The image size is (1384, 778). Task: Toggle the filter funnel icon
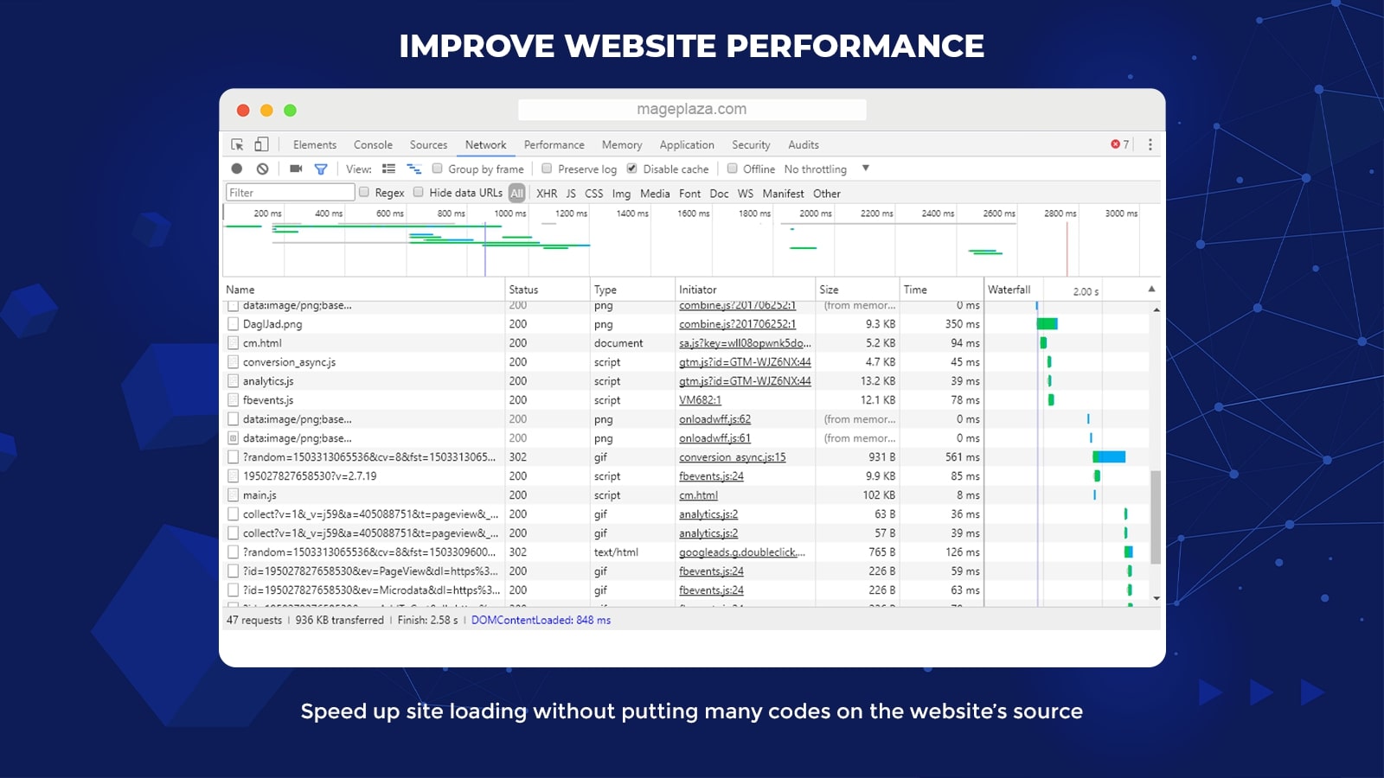click(x=321, y=169)
